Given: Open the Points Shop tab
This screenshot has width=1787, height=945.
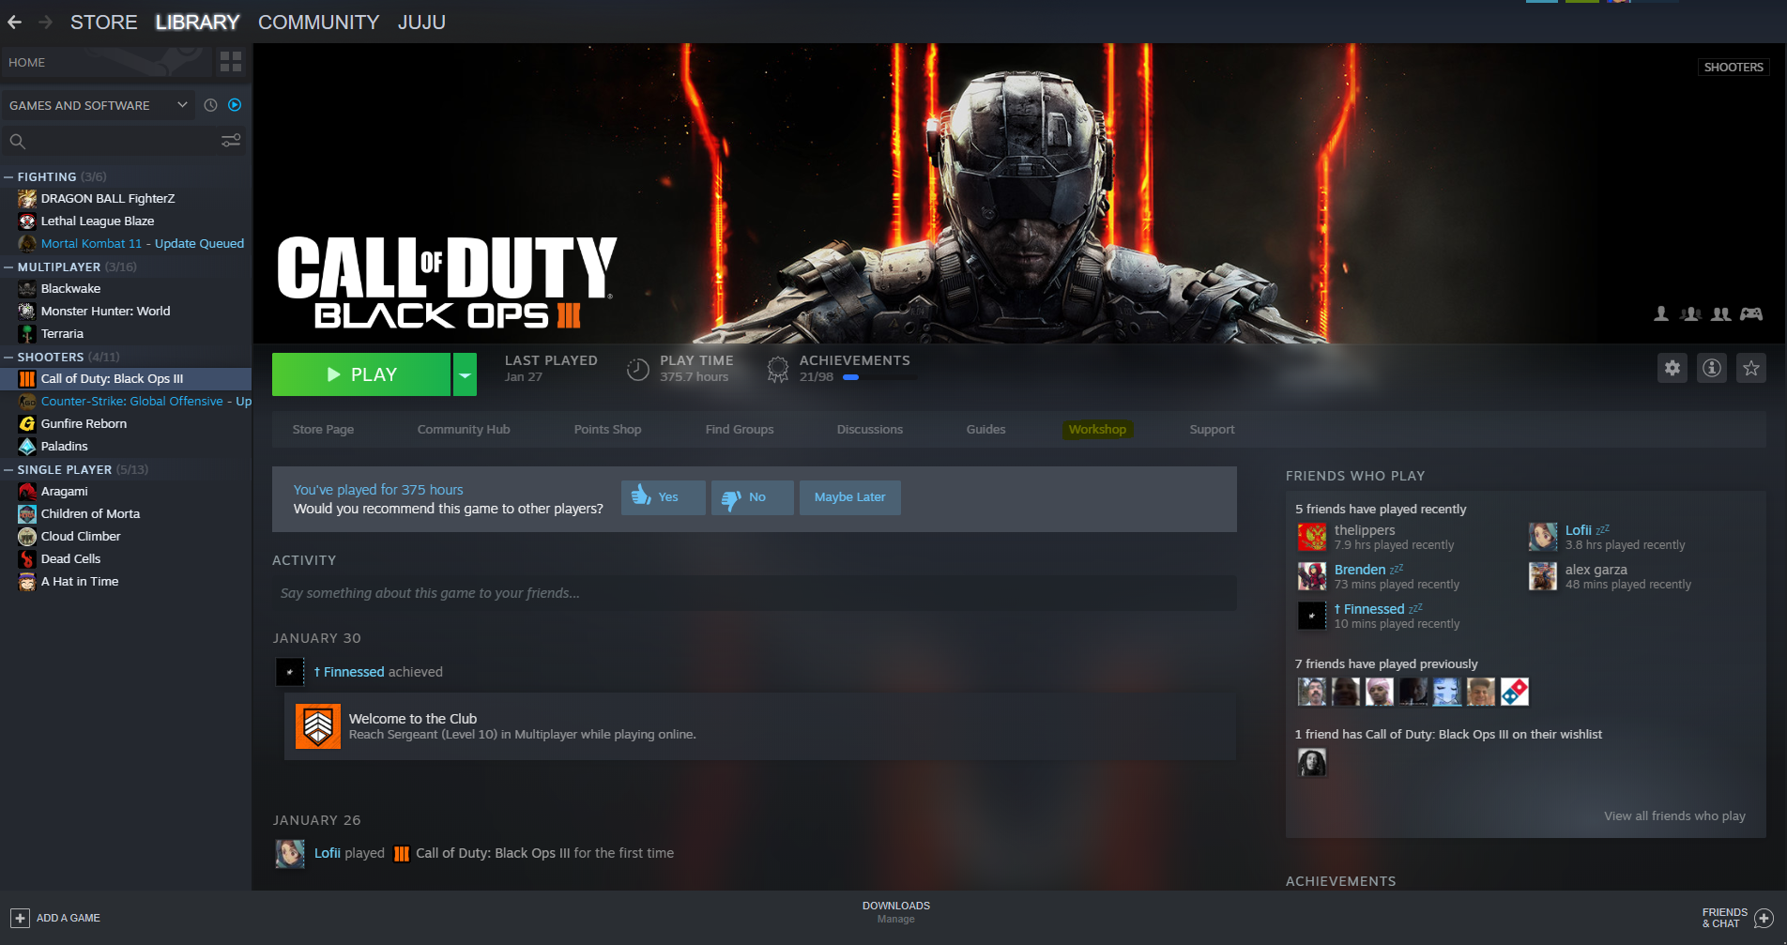Looking at the screenshot, I should [607, 429].
